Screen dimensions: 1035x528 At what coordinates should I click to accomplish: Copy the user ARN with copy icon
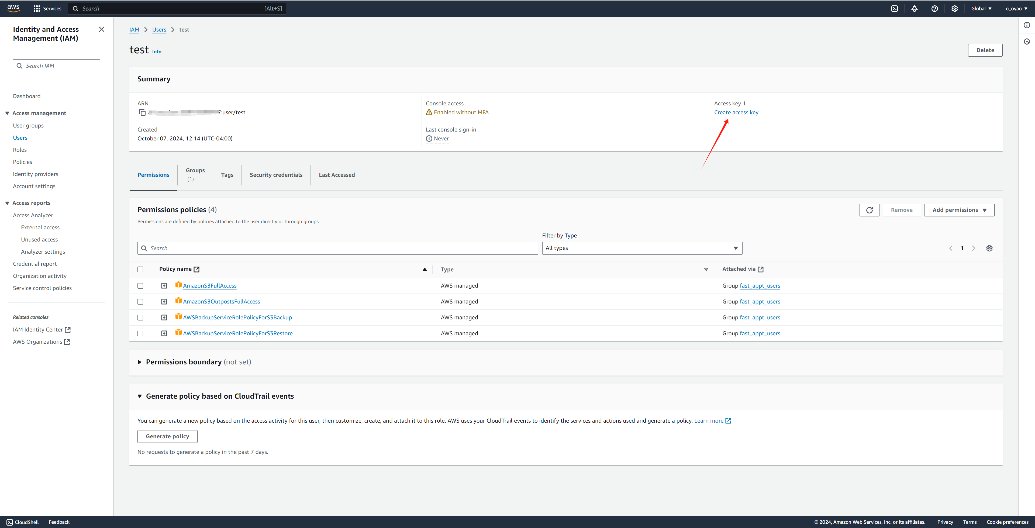coord(142,112)
